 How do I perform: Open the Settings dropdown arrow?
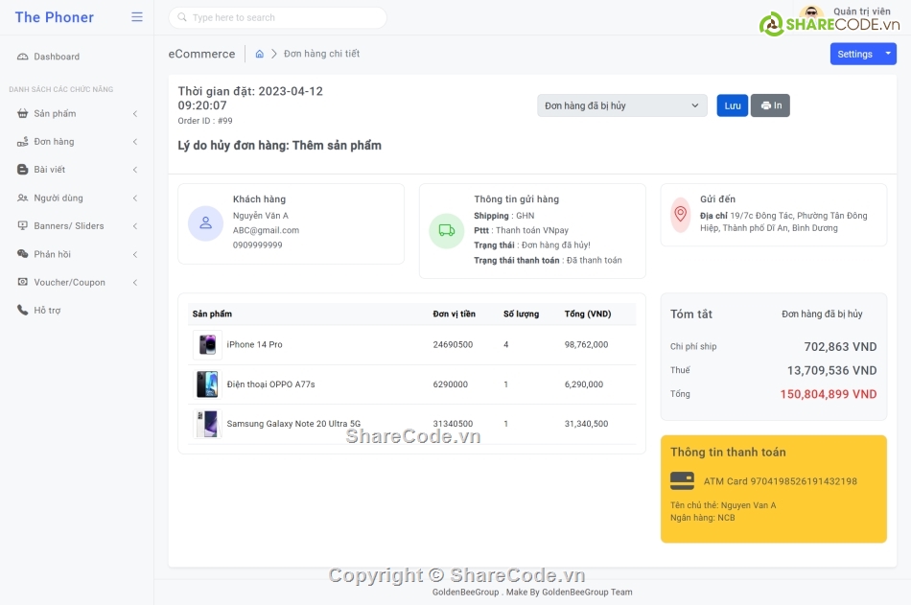click(888, 54)
